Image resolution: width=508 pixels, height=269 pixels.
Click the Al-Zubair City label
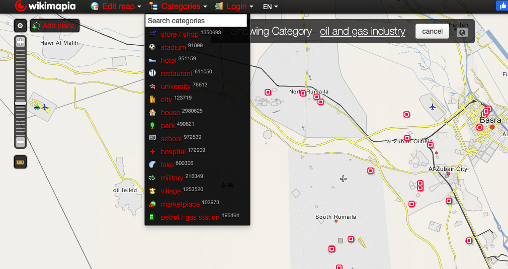click(x=448, y=168)
